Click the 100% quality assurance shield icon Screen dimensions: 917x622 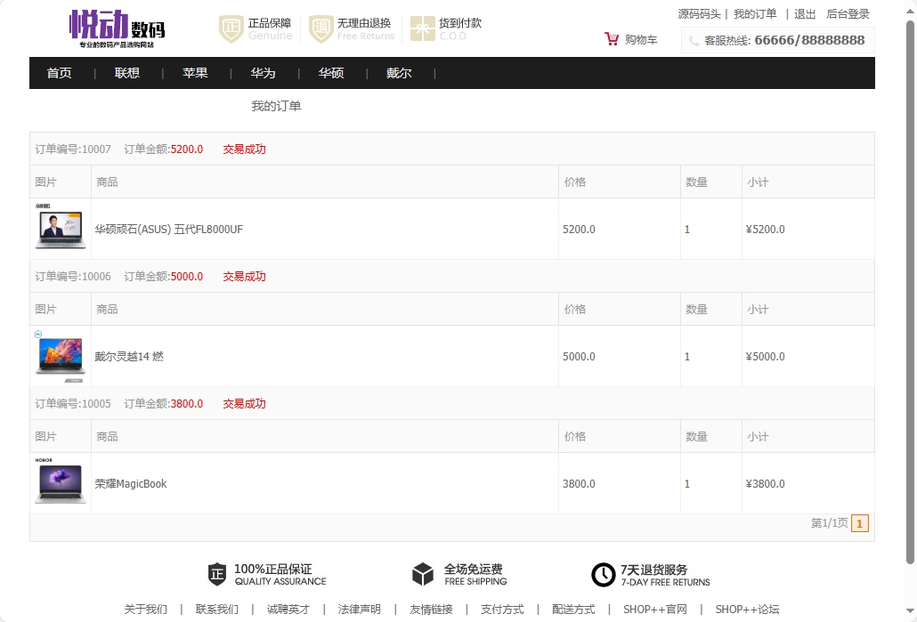click(217, 575)
